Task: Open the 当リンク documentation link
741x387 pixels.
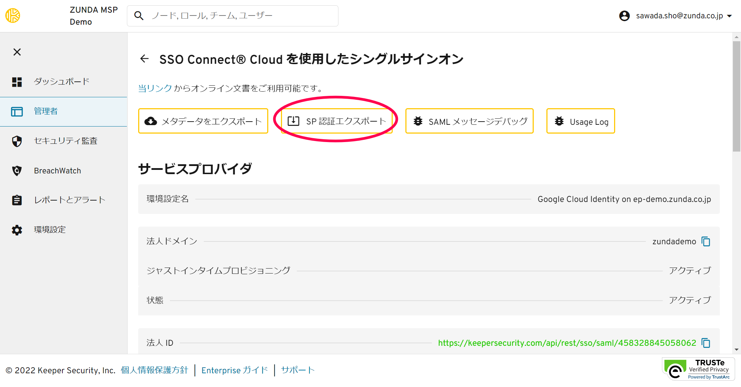Action: [155, 88]
